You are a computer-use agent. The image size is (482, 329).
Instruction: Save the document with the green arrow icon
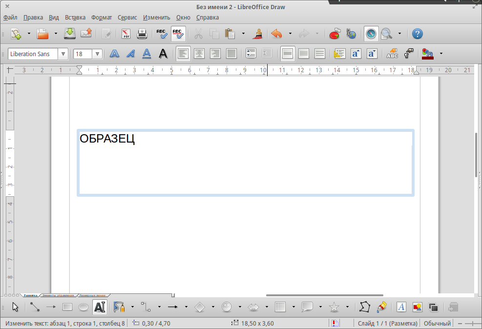point(70,34)
